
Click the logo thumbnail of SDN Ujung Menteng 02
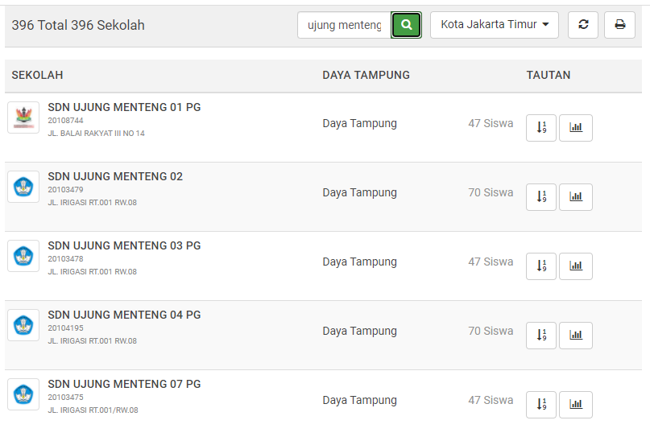pyautogui.click(x=23, y=187)
